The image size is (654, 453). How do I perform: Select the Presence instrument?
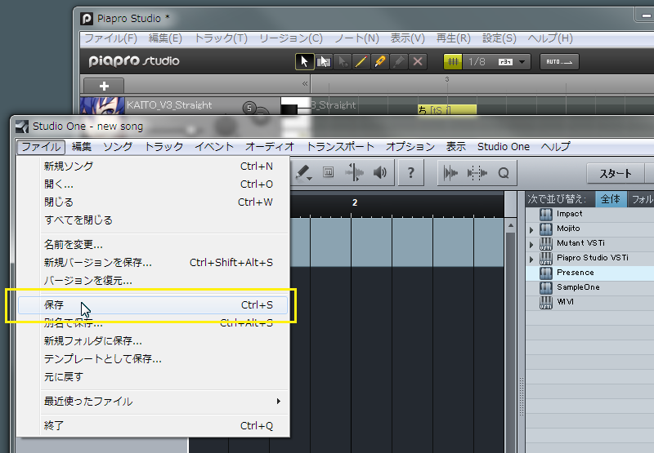[x=575, y=273]
